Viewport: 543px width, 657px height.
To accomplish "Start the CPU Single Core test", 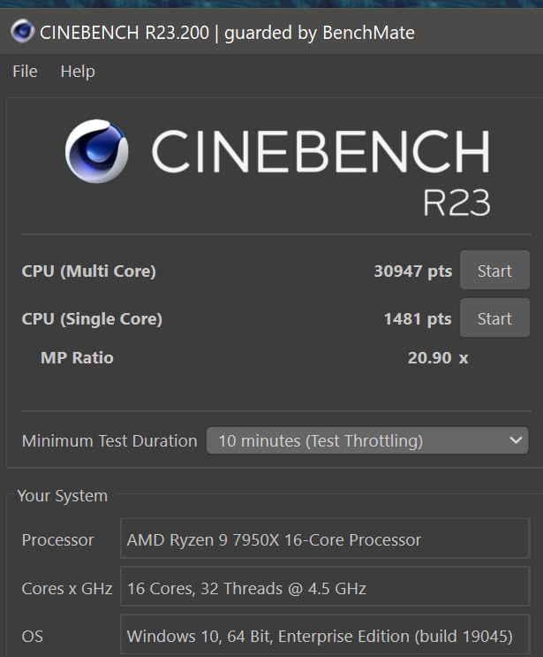I will (494, 318).
